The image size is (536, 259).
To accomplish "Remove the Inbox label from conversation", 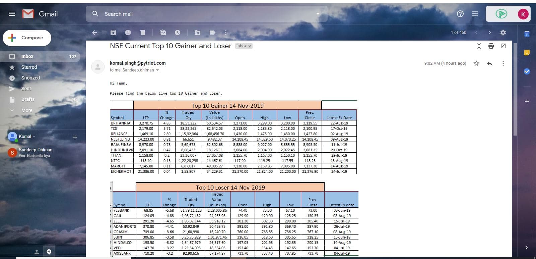I will pyautogui.click(x=250, y=46).
